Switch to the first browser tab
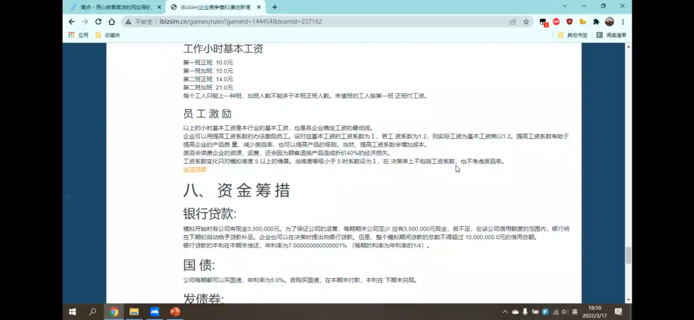694x320 pixels. tap(112, 7)
